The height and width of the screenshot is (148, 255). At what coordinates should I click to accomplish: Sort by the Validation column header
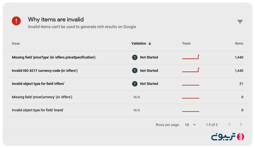[x=139, y=44]
